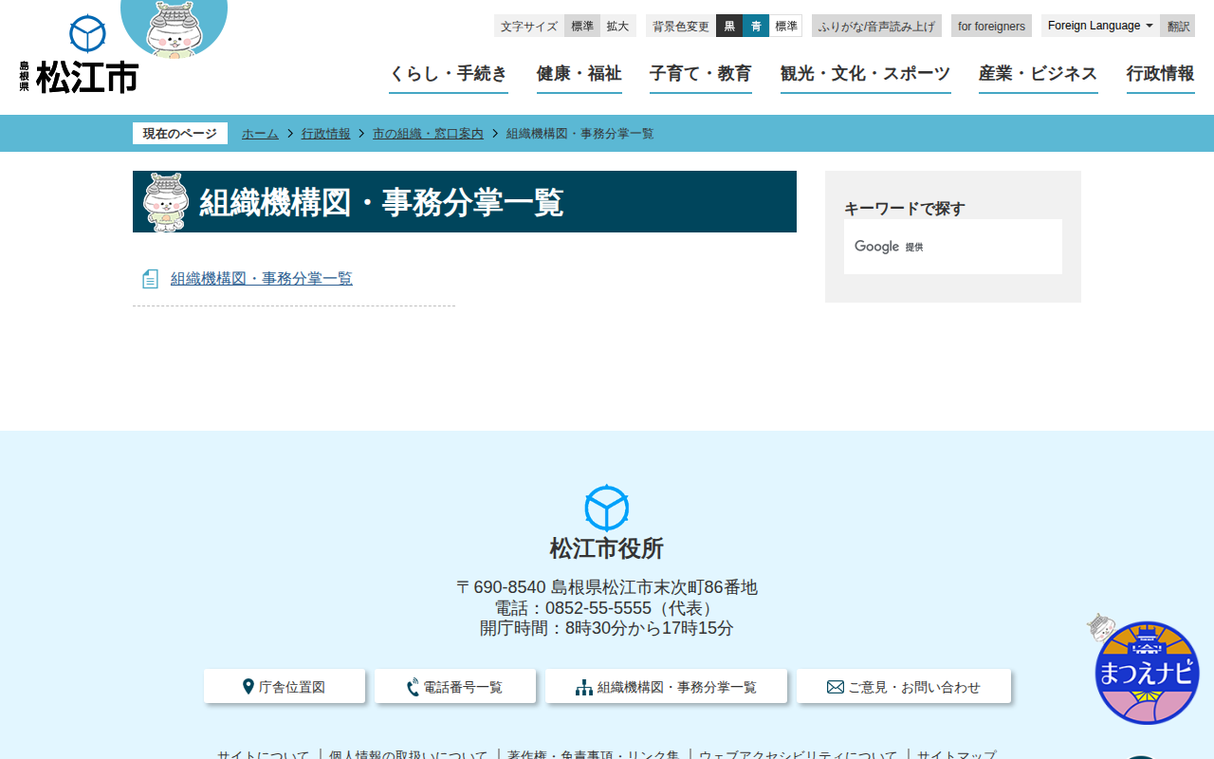Open くらし・手続き menu
The image size is (1214, 759).
449,74
